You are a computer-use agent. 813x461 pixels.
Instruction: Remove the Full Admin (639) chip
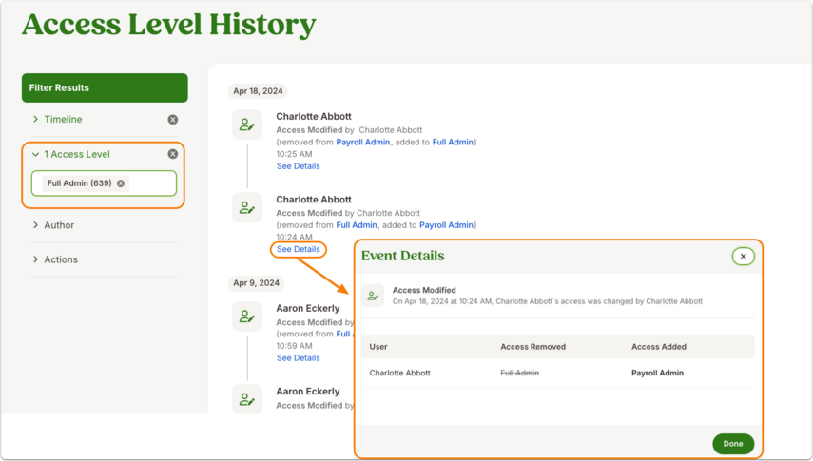(121, 183)
